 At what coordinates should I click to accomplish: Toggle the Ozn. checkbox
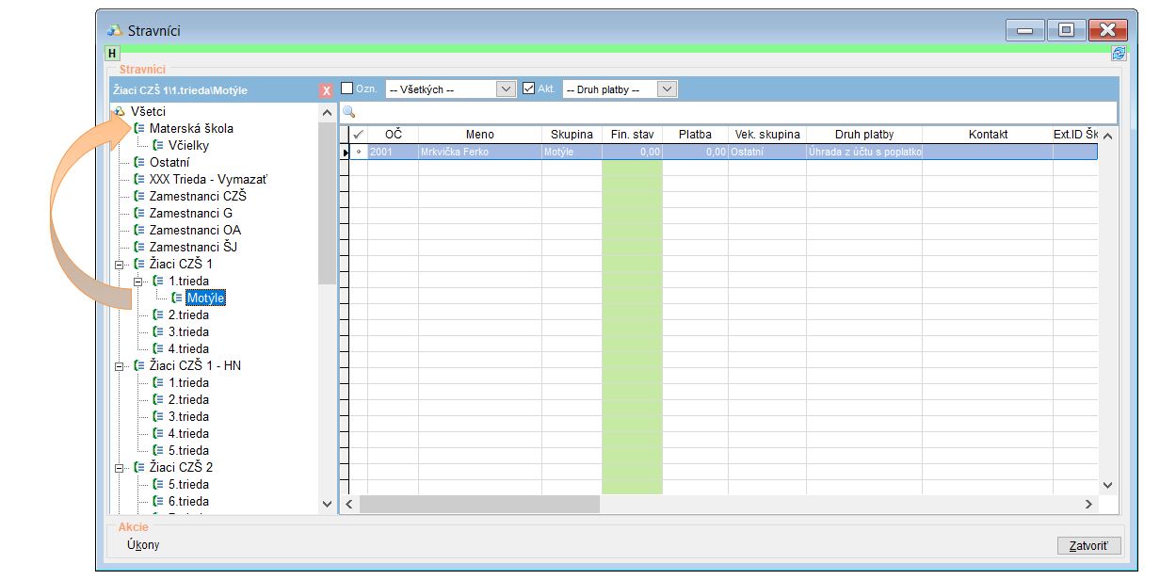coord(347,89)
